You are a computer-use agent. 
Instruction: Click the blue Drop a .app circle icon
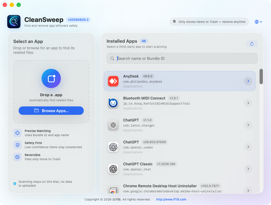point(51,78)
